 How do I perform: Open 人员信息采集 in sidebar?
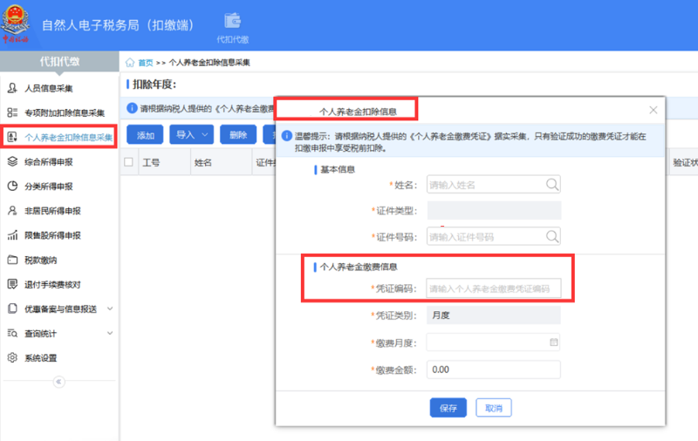48,89
